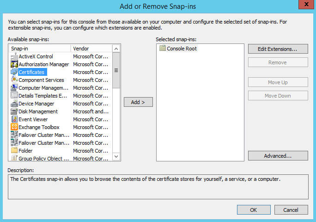Click the Details Templates Editor icon
The width and height of the screenshot is (316, 222).
14,95
